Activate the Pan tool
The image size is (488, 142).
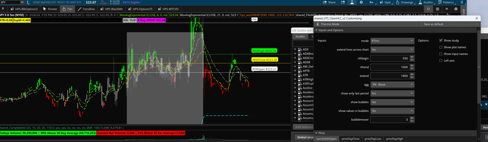point(67,9)
